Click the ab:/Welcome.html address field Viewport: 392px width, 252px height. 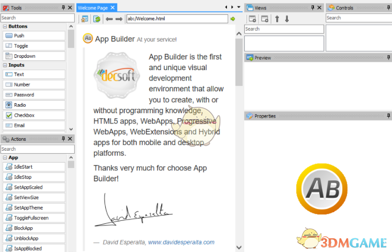pos(177,18)
